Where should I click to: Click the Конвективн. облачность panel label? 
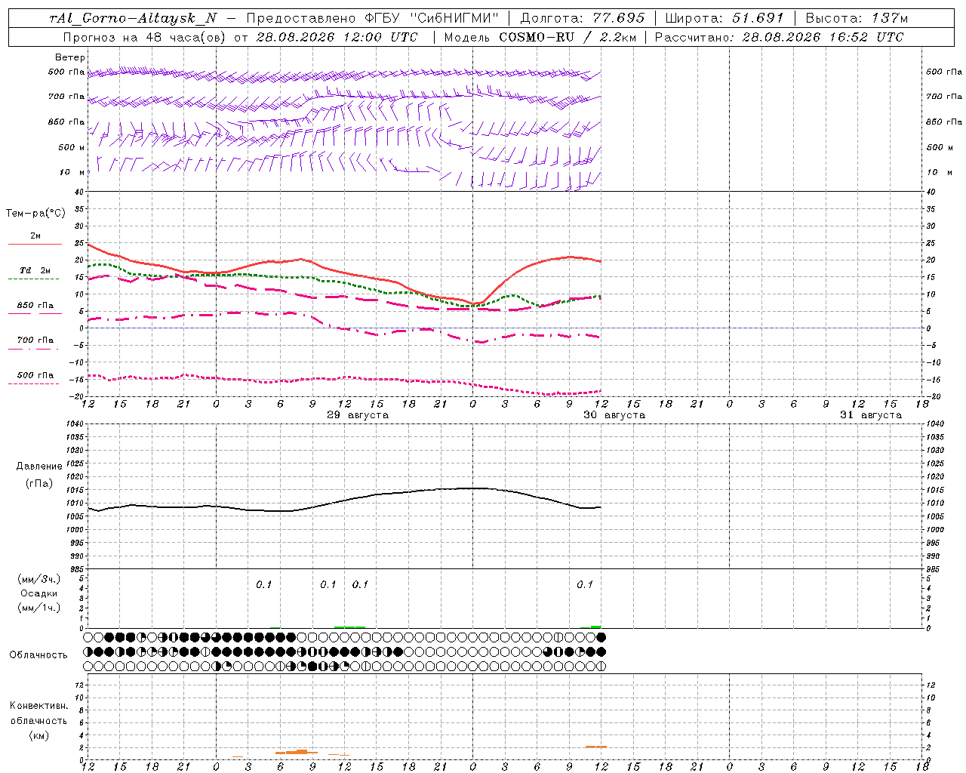[38, 720]
